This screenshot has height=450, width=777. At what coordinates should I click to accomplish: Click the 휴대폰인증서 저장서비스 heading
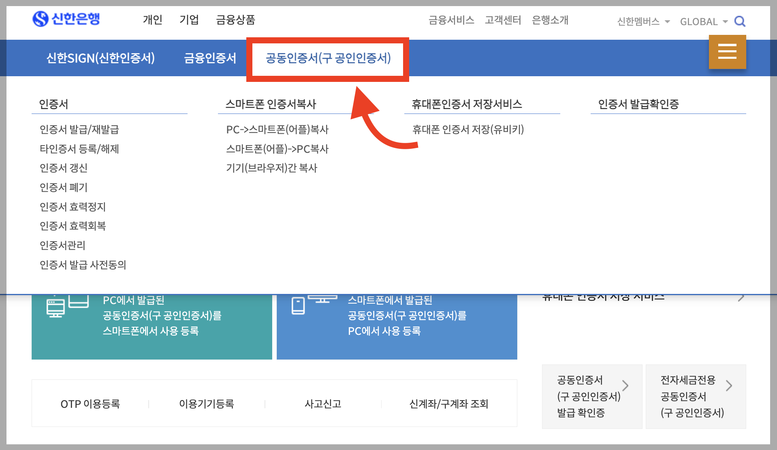tap(467, 104)
